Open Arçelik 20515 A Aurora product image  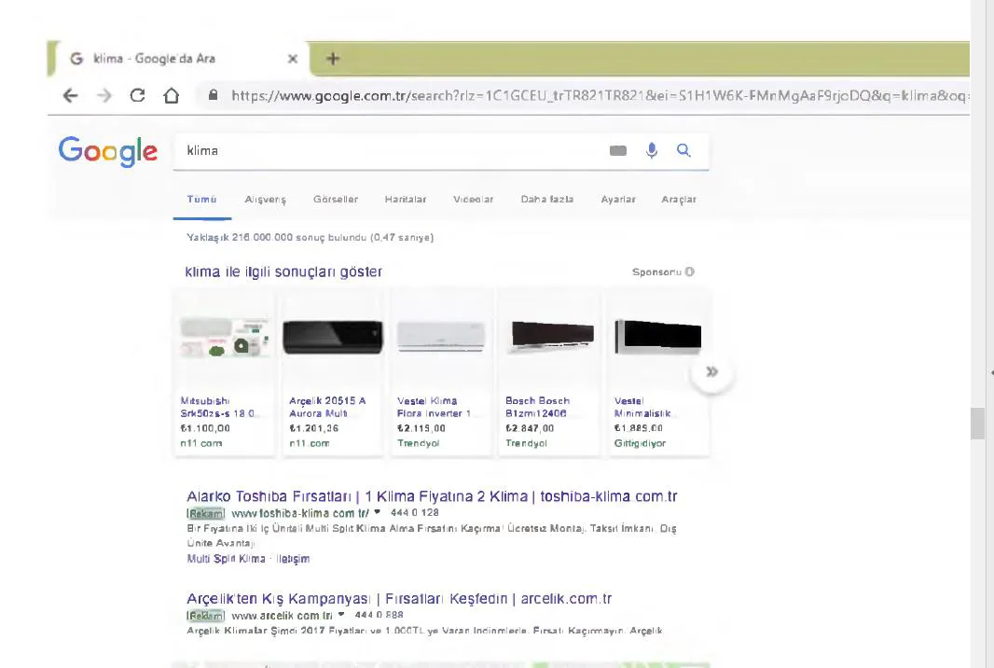click(333, 337)
